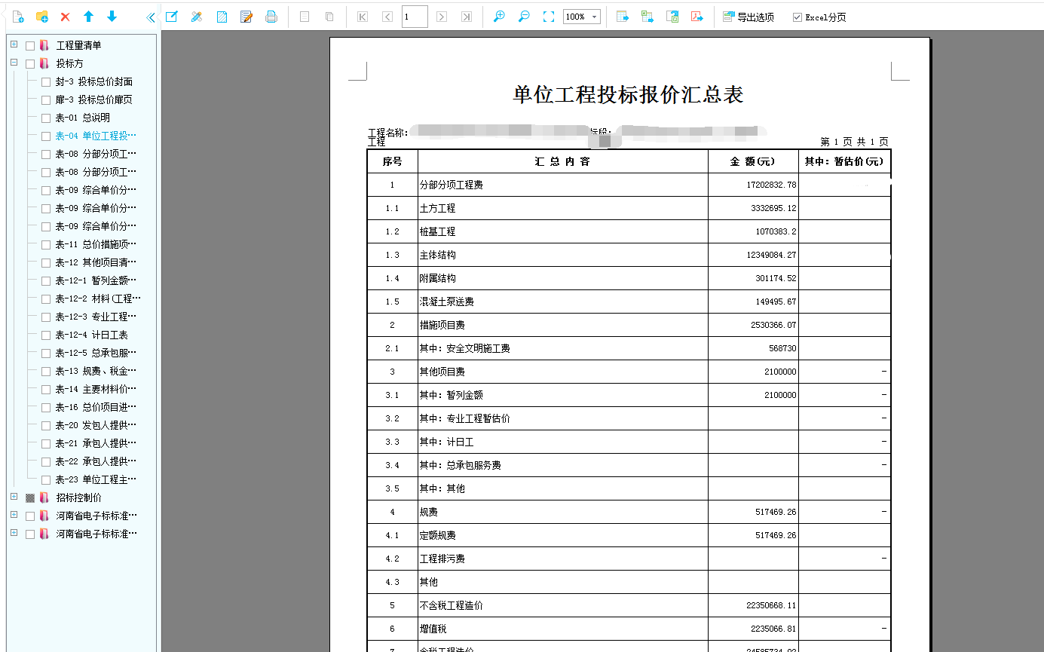
Task: Collapse the report tree panel with double chevron
Action: (x=151, y=17)
